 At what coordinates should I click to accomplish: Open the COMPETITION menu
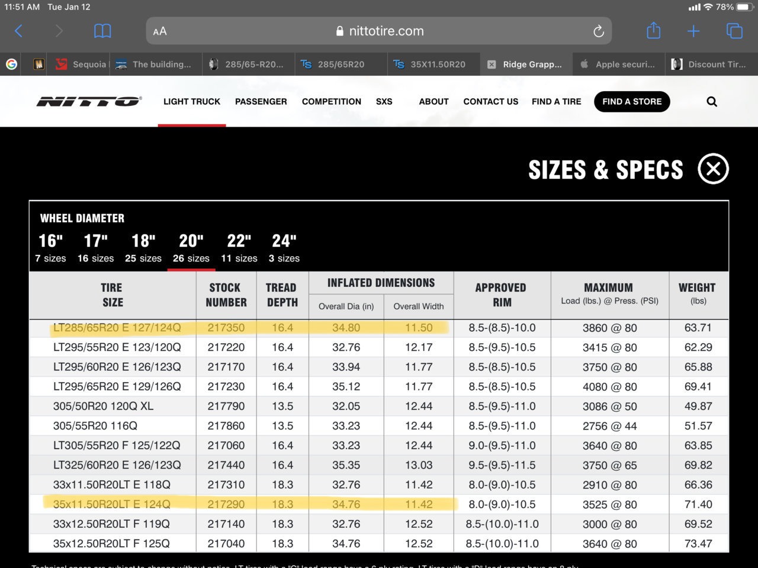[x=332, y=102]
